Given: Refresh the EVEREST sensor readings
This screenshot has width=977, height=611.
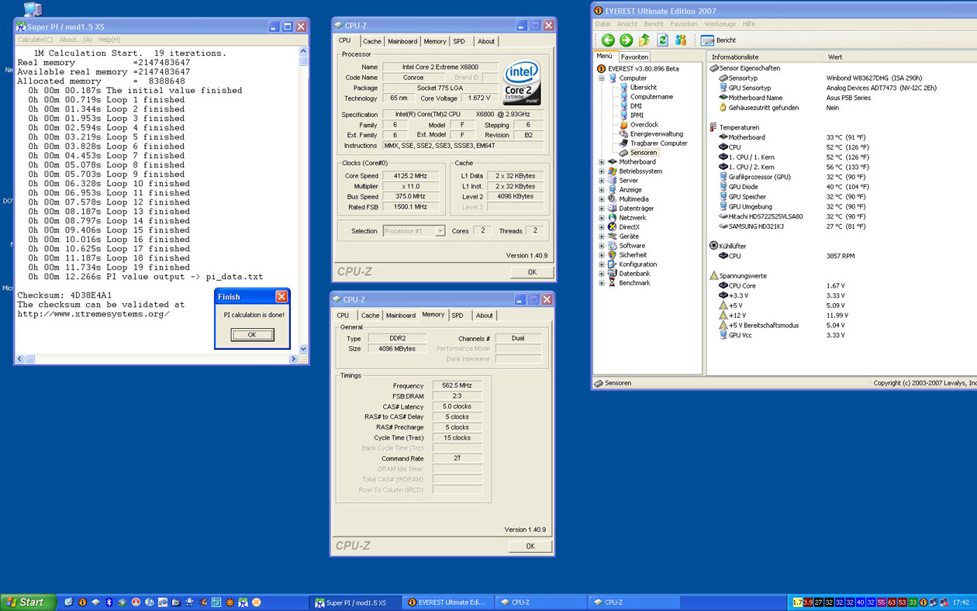Looking at the screenshot, I should tap(662, 40).
